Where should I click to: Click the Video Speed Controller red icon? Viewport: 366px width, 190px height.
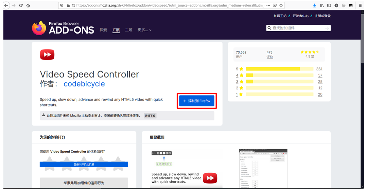pyautogui.click(x=47, y=55)
